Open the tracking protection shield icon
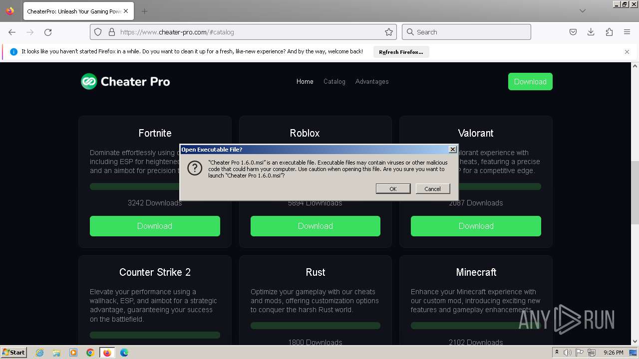Screen dimensions: 639x359 click(x=98, y=32)
